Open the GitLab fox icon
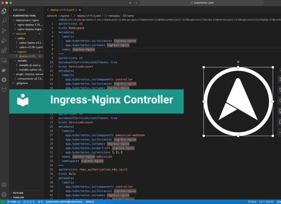The image size is (281, 204). pos(4,89)
